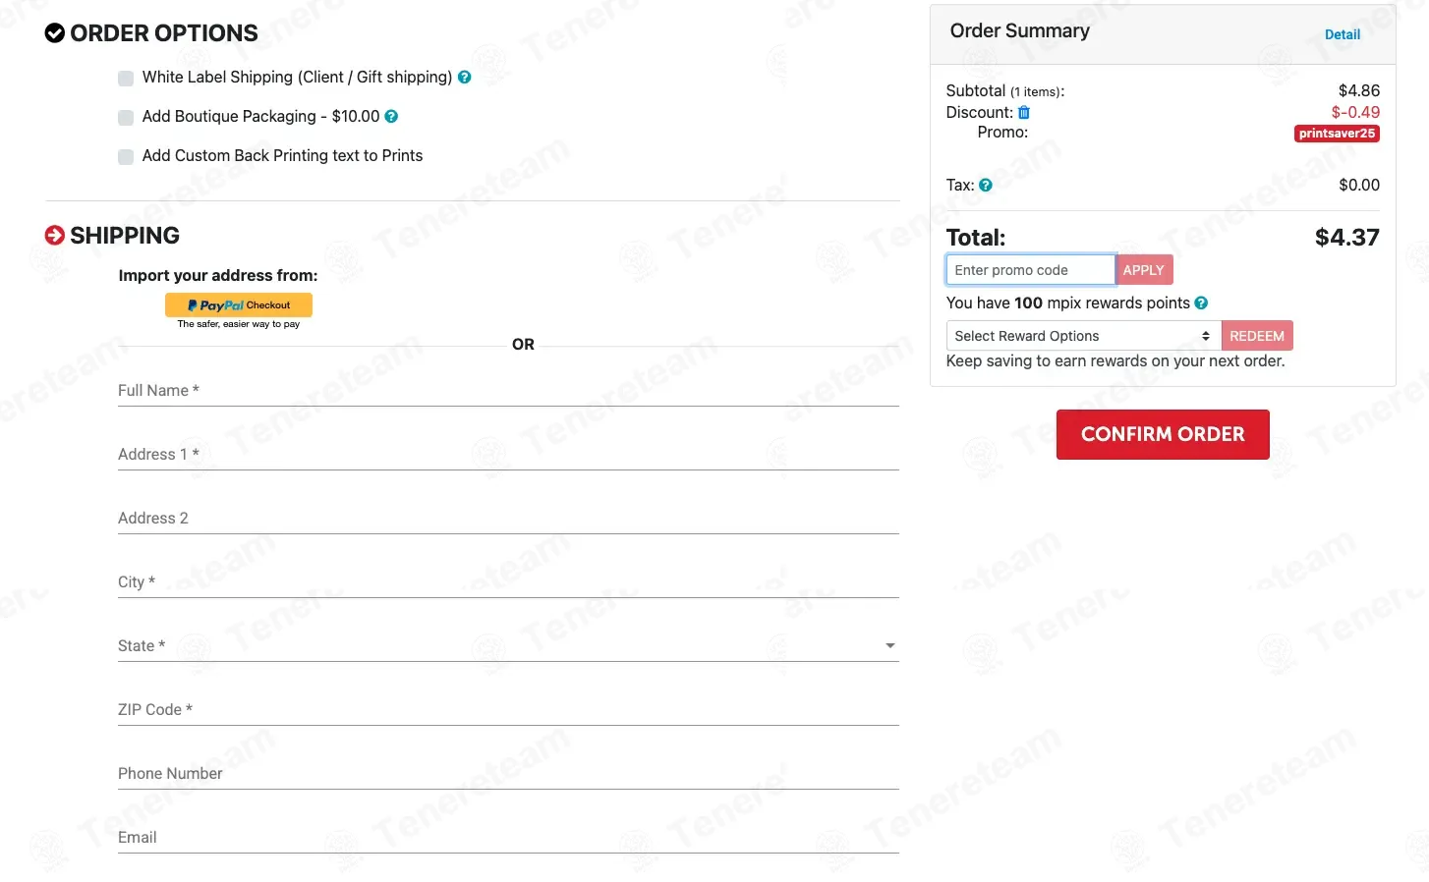
Task: Click the red Shipping section arrow icon
Action: click(x=55, y=236)
